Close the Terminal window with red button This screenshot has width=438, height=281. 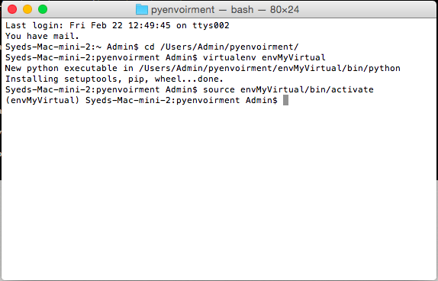coord(12,9)
